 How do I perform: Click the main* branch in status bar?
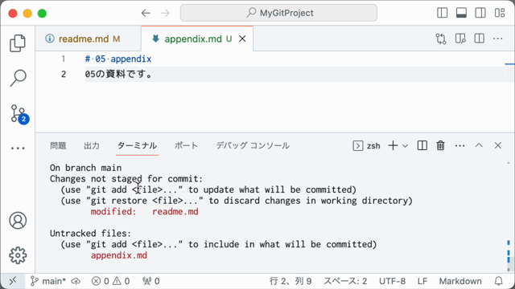[48, 281]
